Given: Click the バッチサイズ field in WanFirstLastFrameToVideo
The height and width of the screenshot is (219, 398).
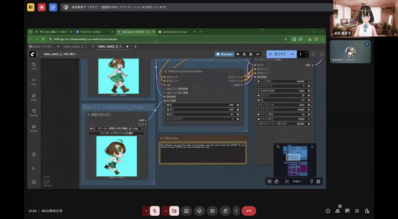Looking at the screenshot, I should (x=203, y=119).
